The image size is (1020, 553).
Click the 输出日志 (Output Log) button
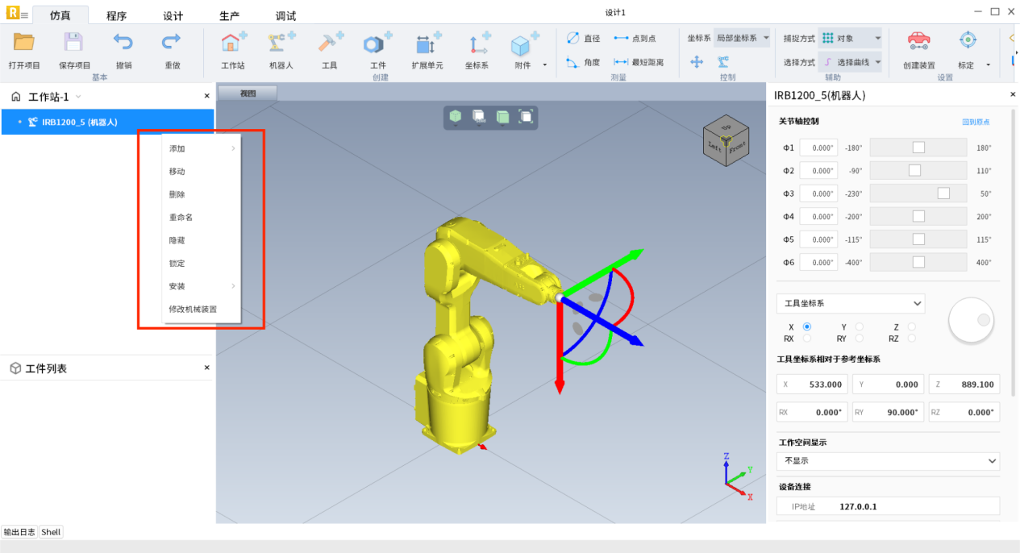pos(19,532)
